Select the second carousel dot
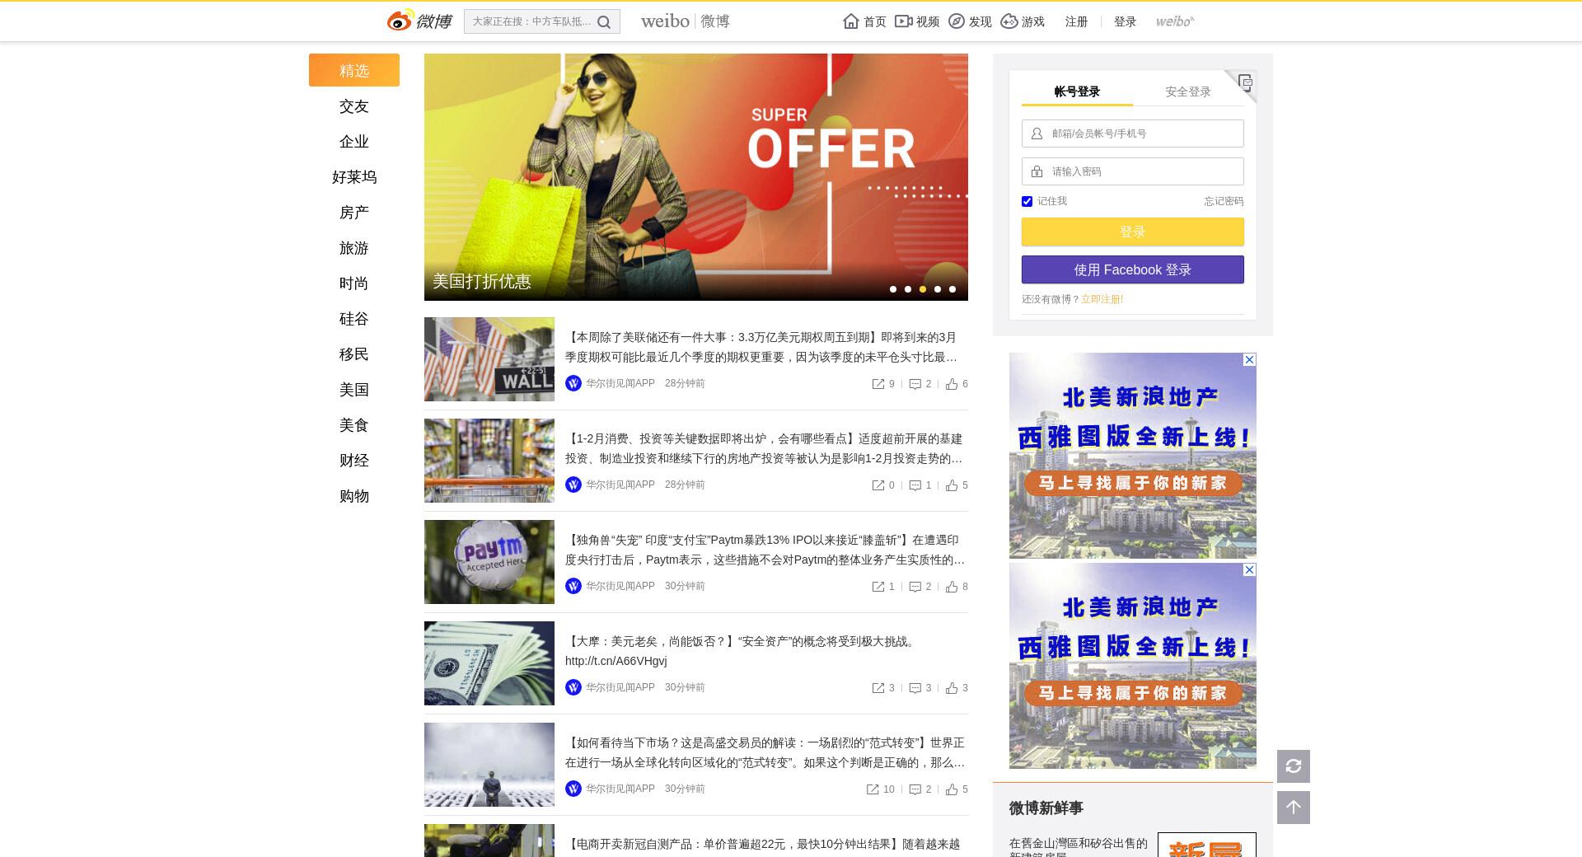This screenshot has width=1582, height=857. coord(908,289)
